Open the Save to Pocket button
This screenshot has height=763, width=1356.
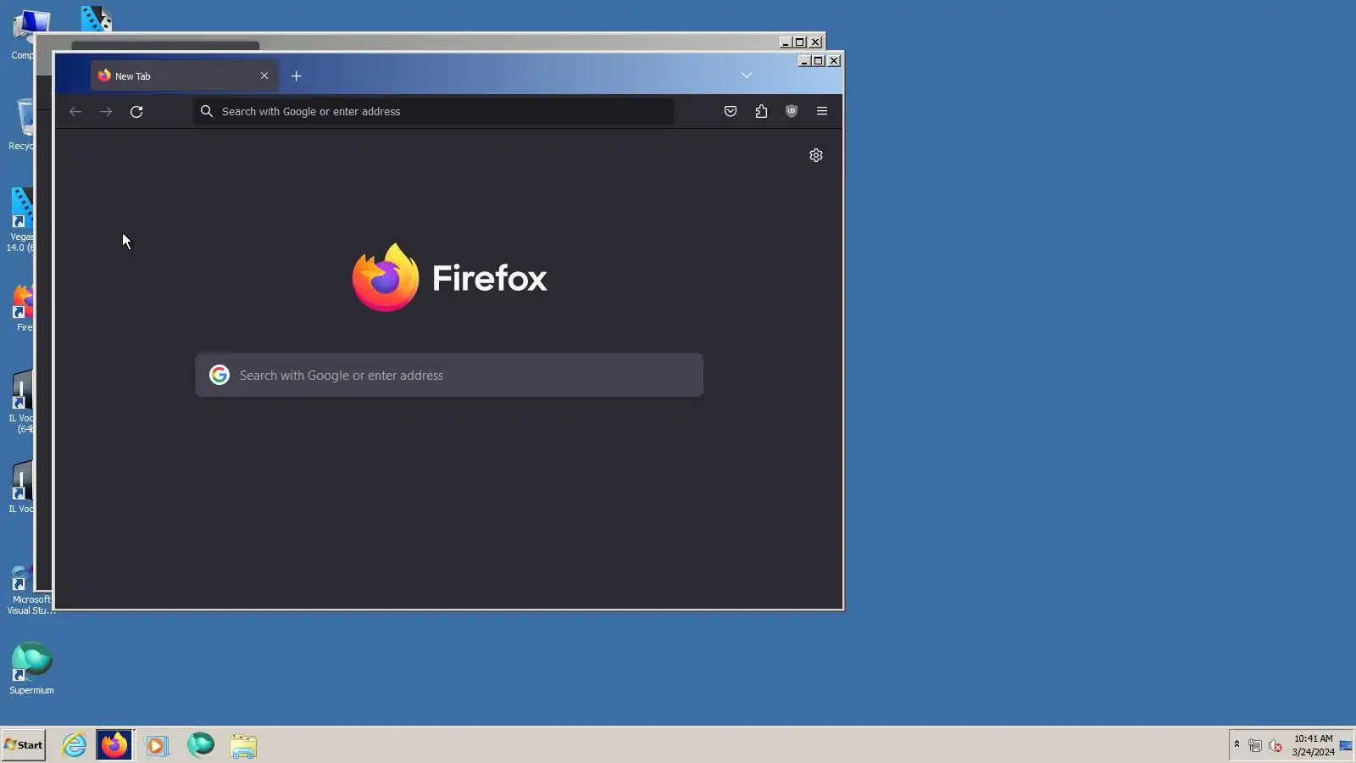pyautogui.click(x=731, y=111)
